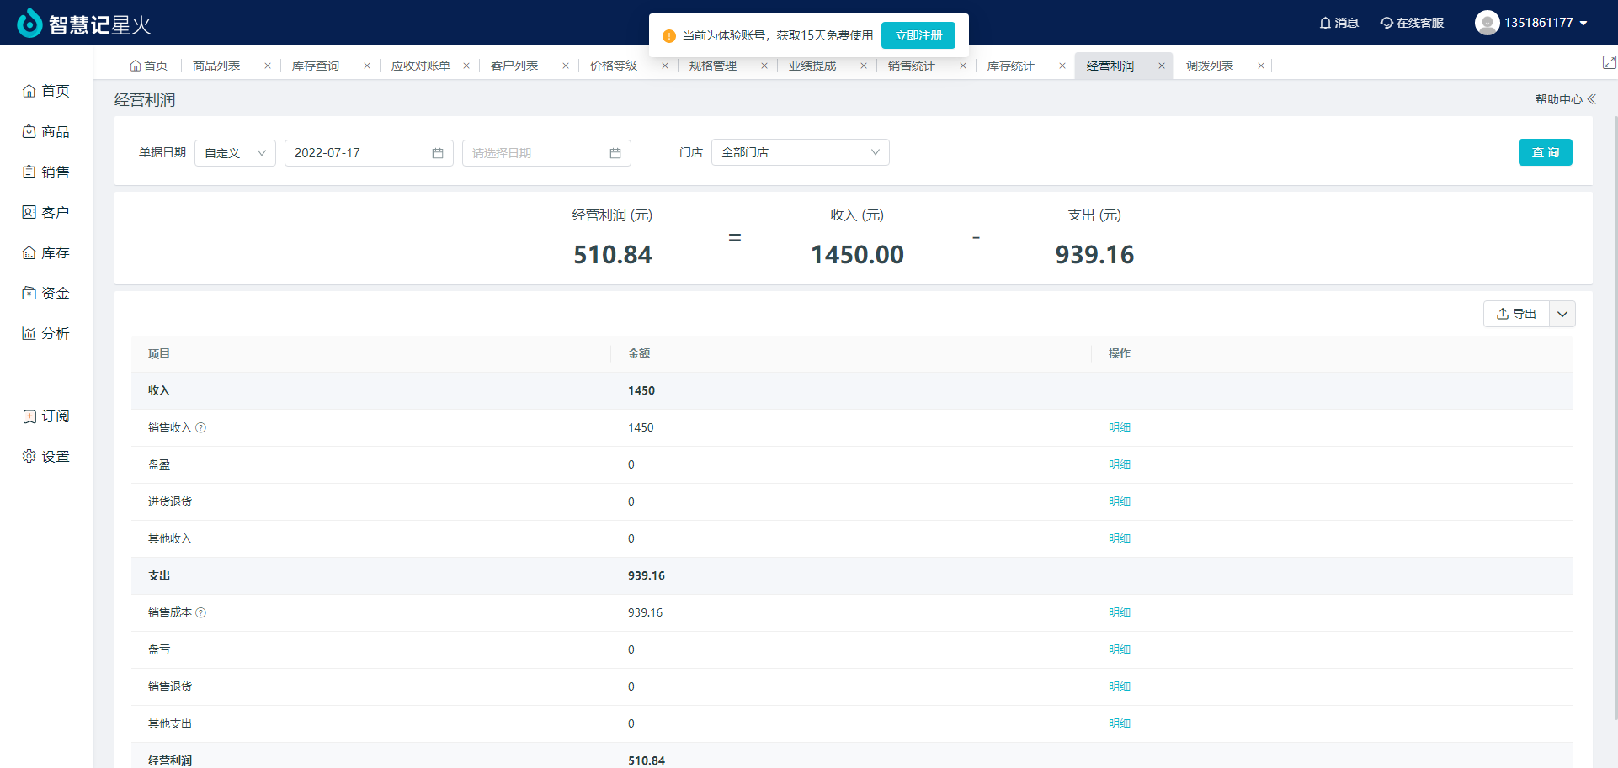Close the 销售统计 tab
1618x768 pixels.
963,66
